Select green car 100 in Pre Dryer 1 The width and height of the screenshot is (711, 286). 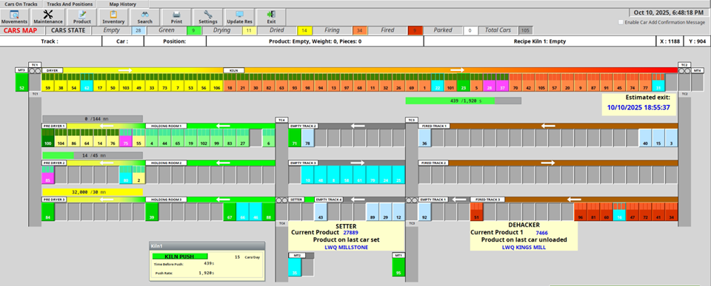pyautogui.click(x=47, y=137)
